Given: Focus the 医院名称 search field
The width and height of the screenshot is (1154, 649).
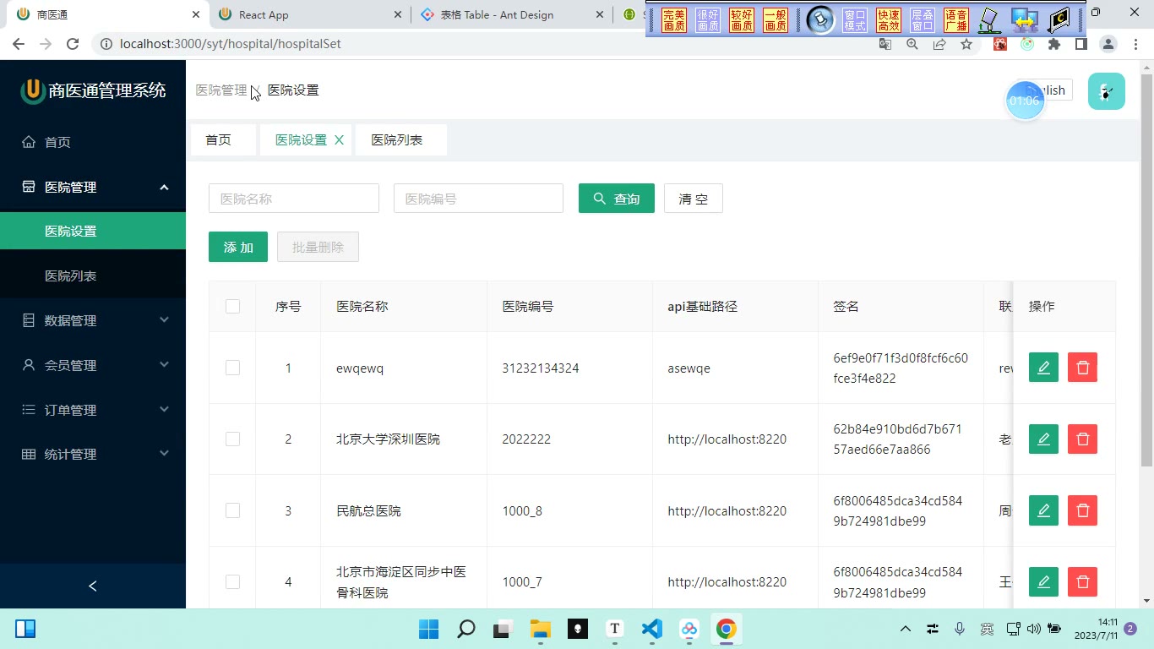Looking at the screenshot, I should (294, 199).
